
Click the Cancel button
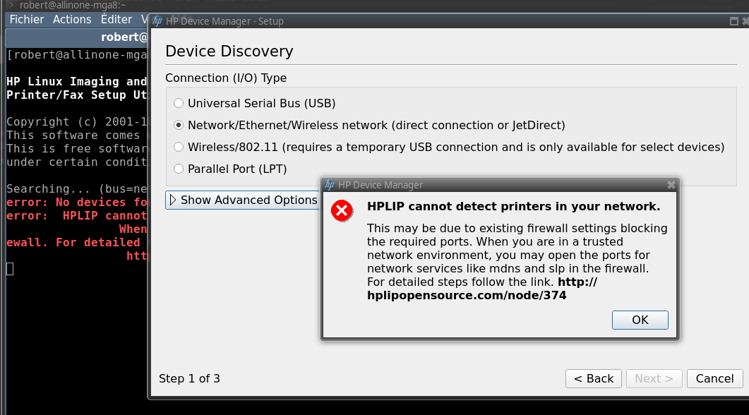pyautogui.click(x=714, y=379)
